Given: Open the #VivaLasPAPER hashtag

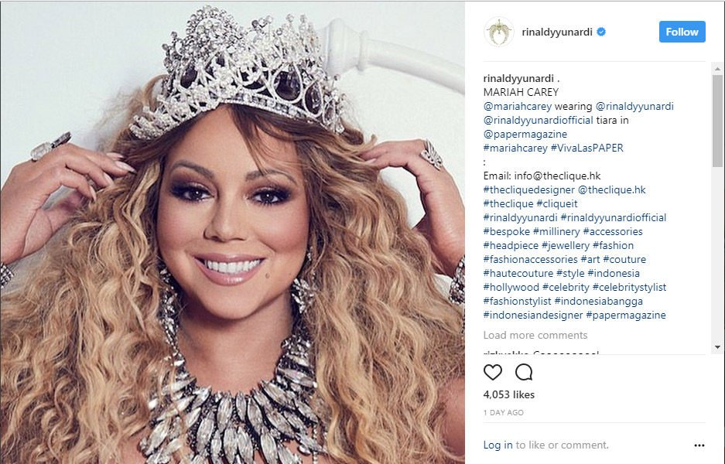Looking at the screenshot, I should click(586, 148).
